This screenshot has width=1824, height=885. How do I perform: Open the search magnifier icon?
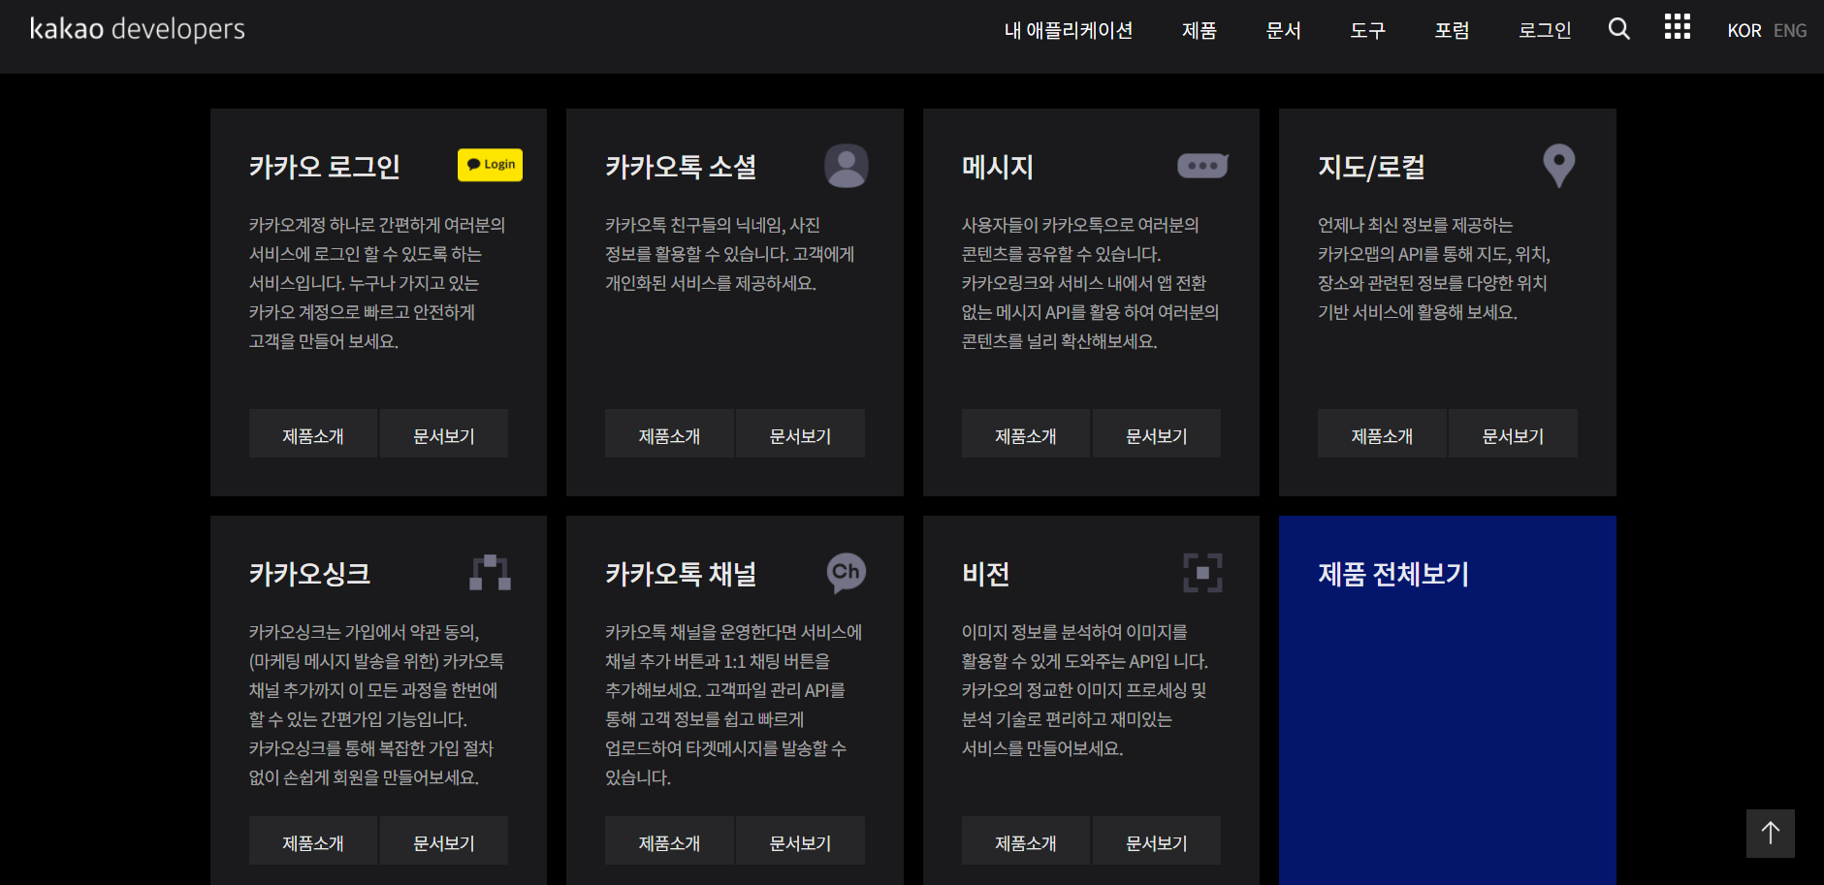coord(1618,29)
